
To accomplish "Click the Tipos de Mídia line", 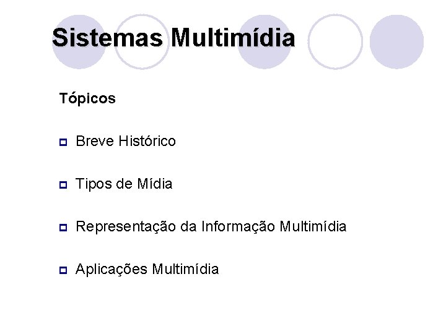I will coord(124,184).
